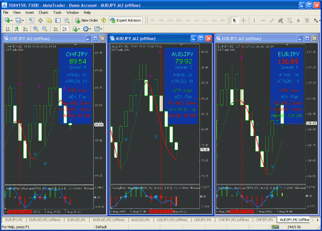Toggle the Navigator panel icon
Image resolution: width=322 pixels, height=231 pixels.
click(49, 20)
